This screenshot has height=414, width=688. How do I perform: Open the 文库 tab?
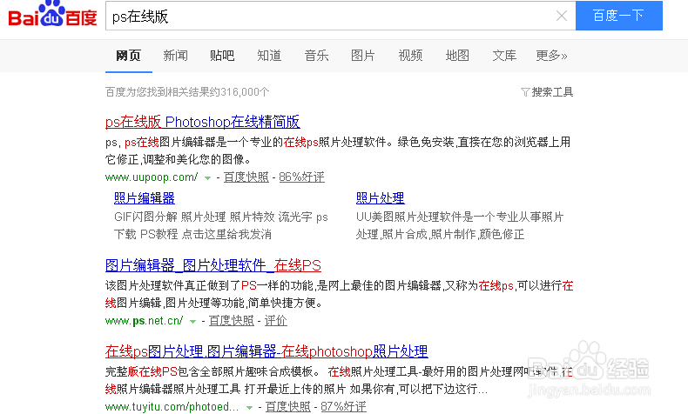[x=504, y=56]
